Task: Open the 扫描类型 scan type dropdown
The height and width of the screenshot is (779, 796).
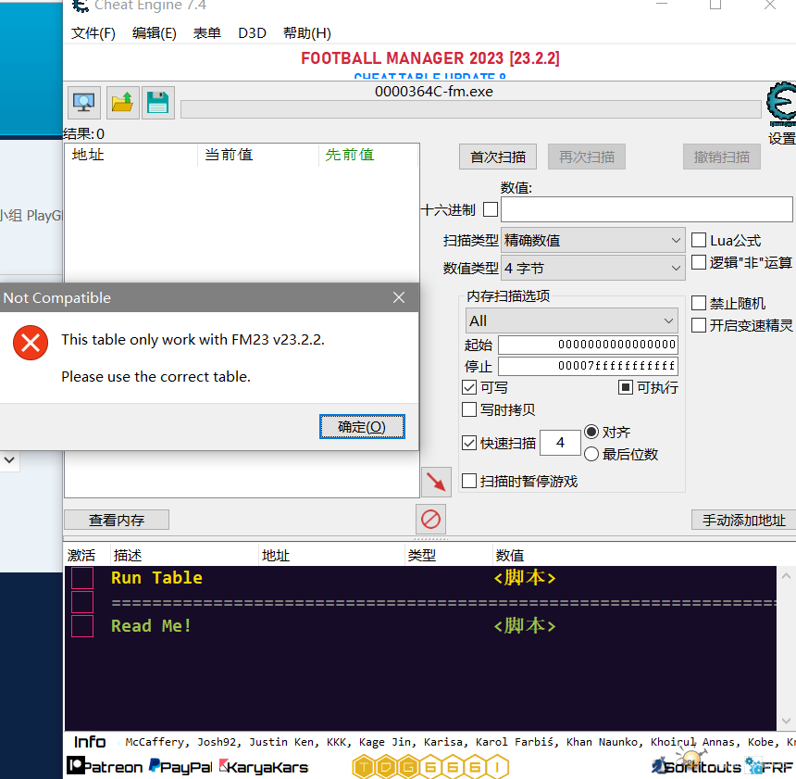Action: point(593,240)
